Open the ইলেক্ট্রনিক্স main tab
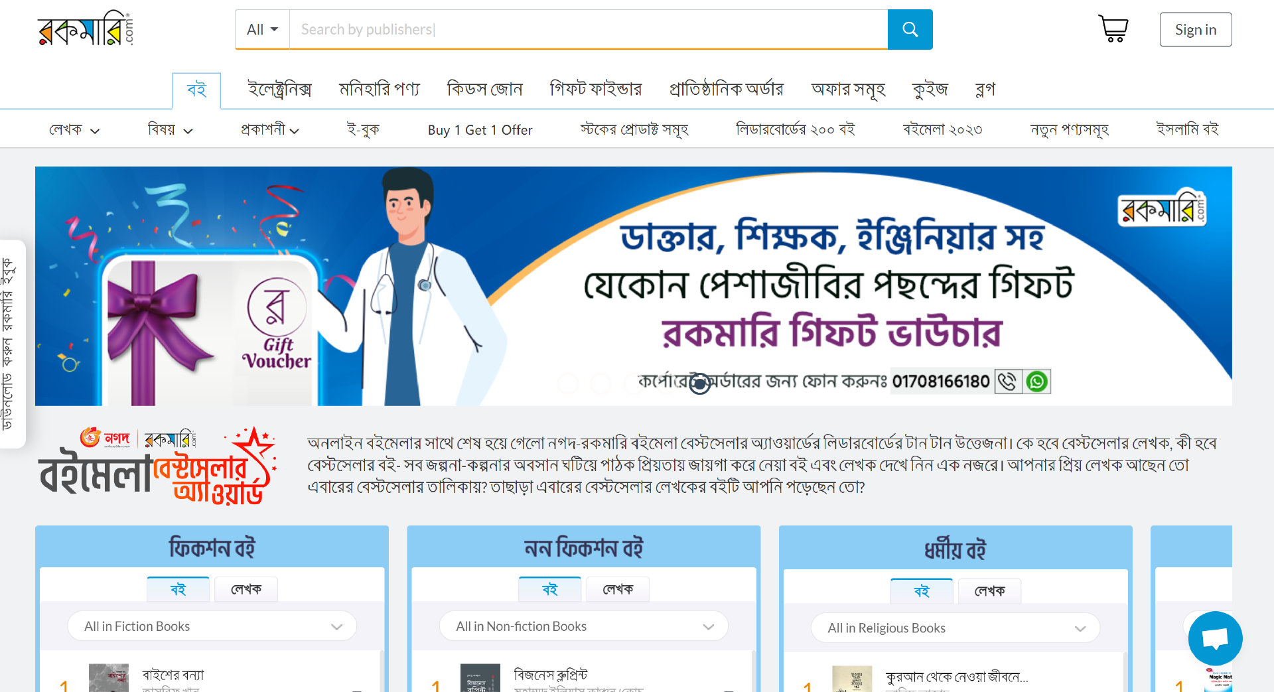1274x692 pixels. click(x=279, y=89)
